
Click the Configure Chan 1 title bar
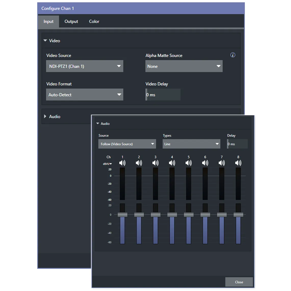(141, 8)
